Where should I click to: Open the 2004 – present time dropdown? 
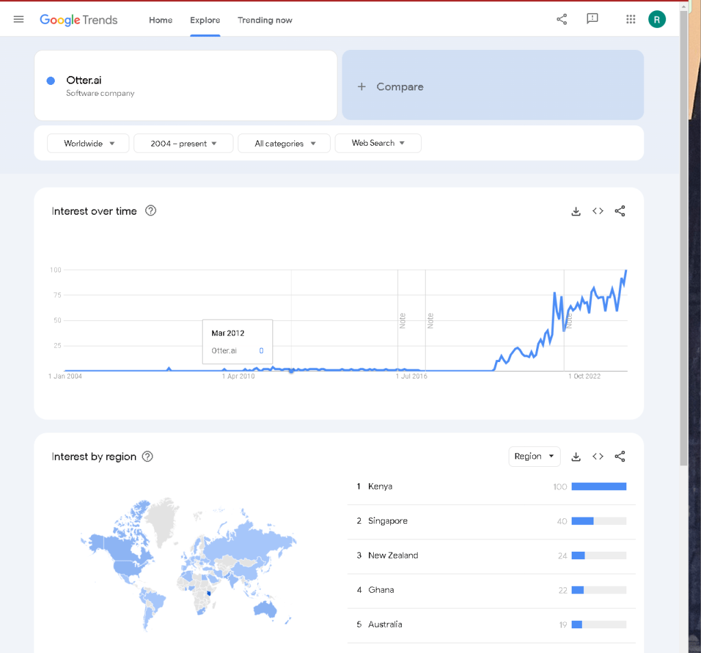click(x=183, y=143)
